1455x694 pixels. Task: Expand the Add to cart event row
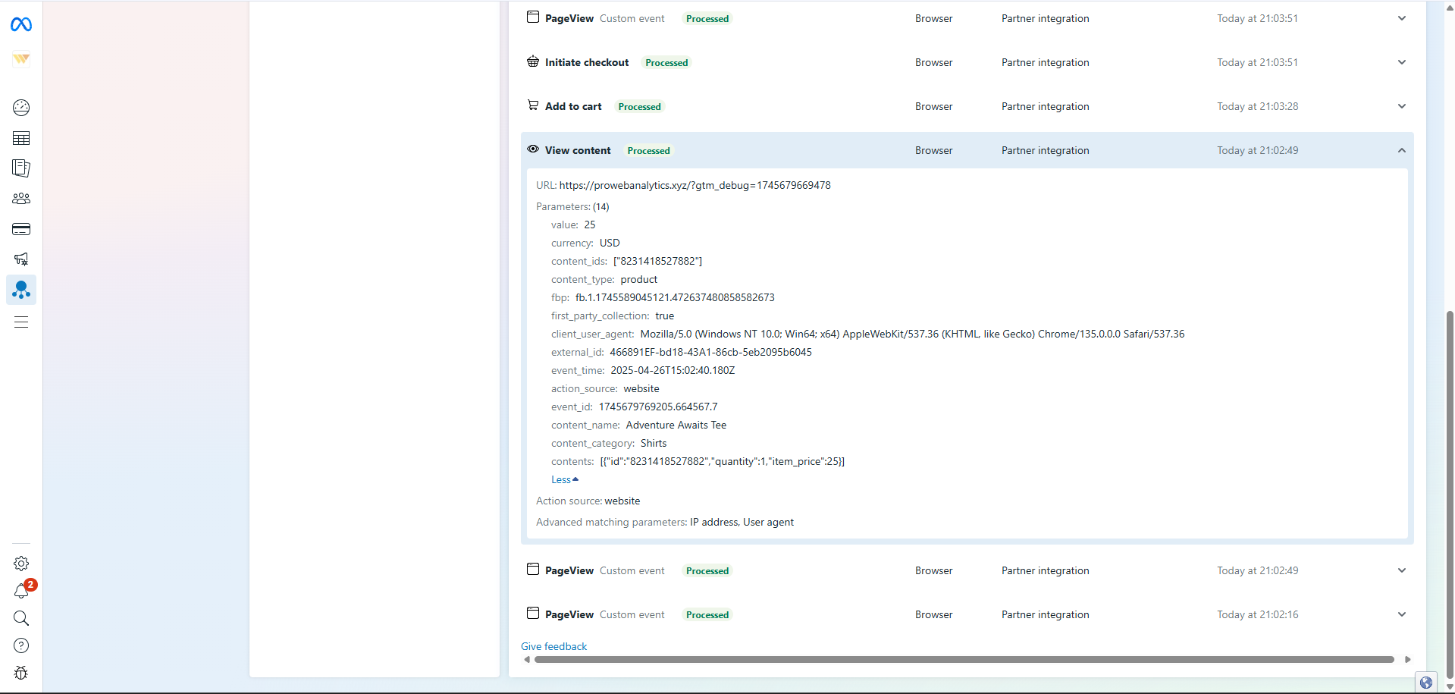(x=1401, y=106)
